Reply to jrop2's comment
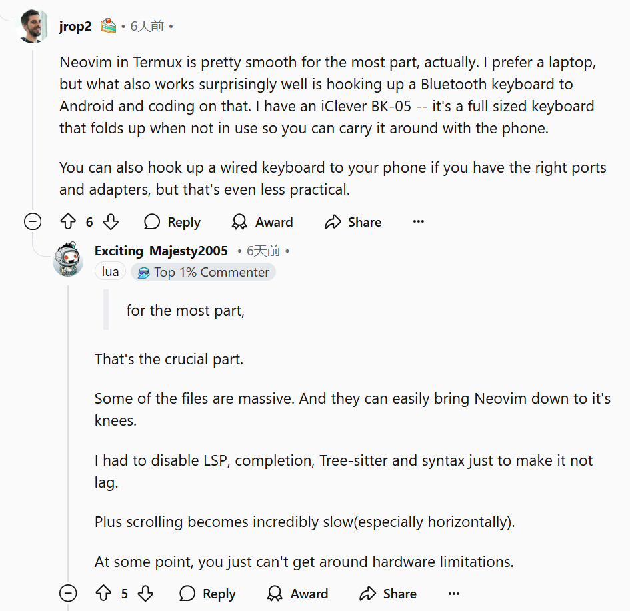Screen dimensions: 630x611 (172, 222)
